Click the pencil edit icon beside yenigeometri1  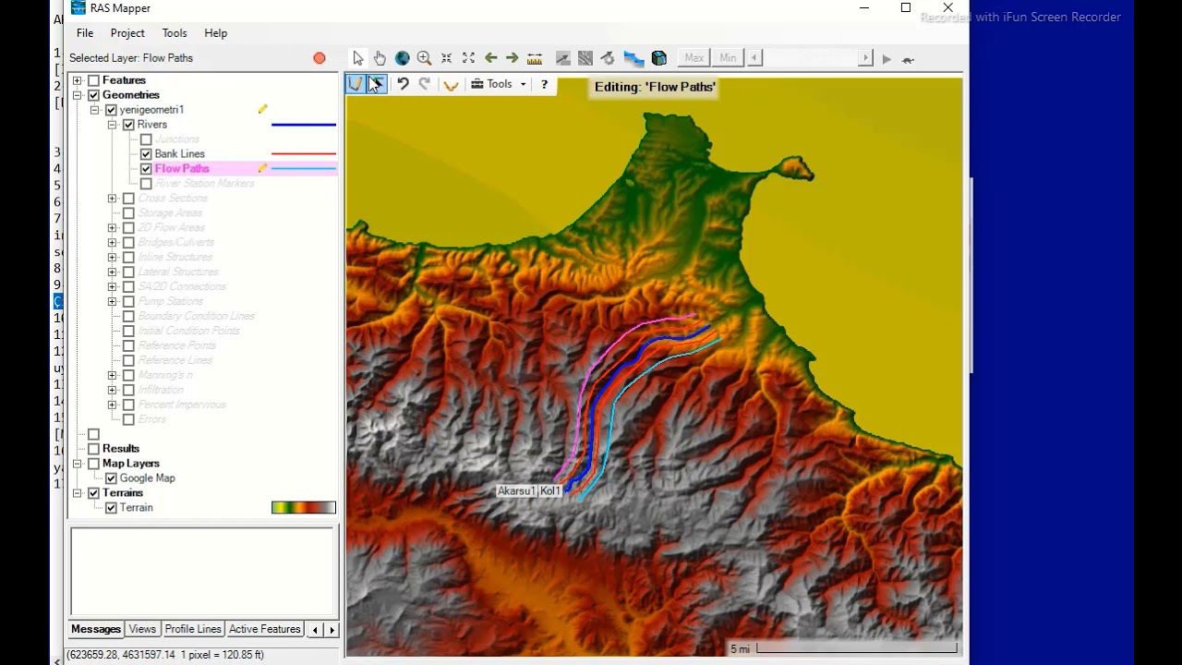click(x=262, y=109)
